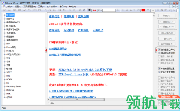Screen dimensions: 180x111
Task: Click the 切换AB面(Tab) button
Action: coord(167,33)
